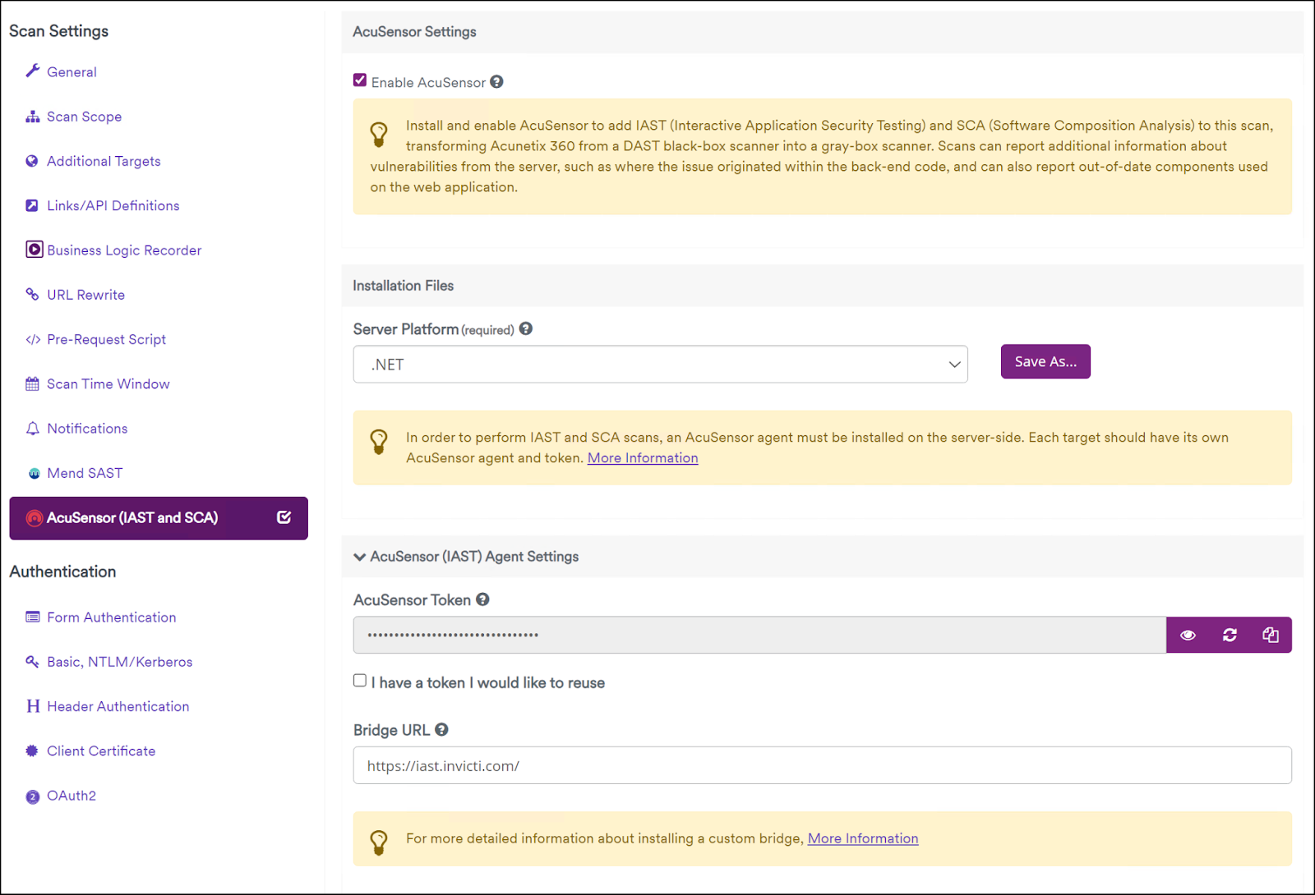This screenshot has height=895, width=1315.
Task: Open Mend SAST settings
Action: pos(85,473)
